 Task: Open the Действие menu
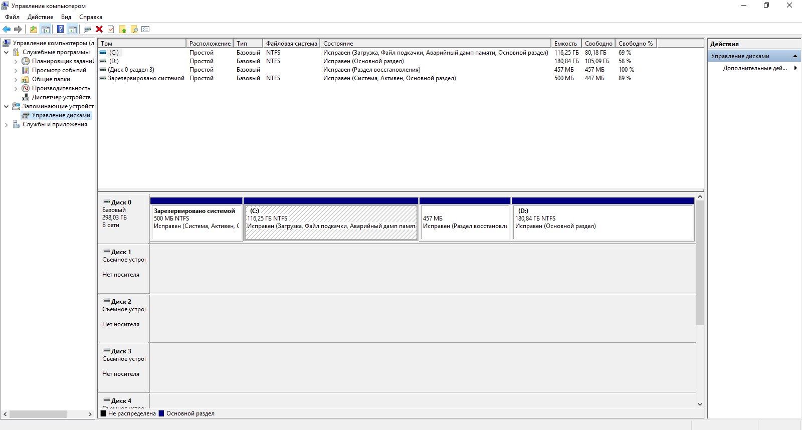(40, 17)
